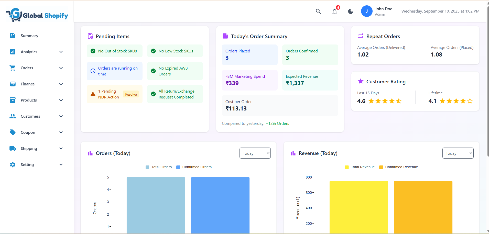Open the Orders Confirmed card
The width and height of the screenshot is (489, 234).
tap(310, 55)
